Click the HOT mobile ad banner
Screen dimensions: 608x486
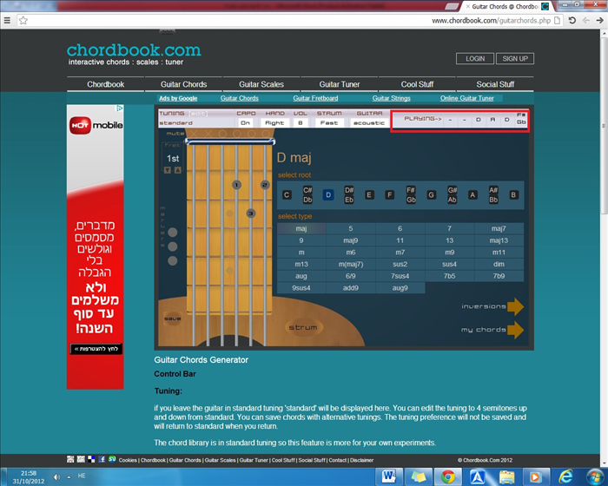click(x=96, y=246)
